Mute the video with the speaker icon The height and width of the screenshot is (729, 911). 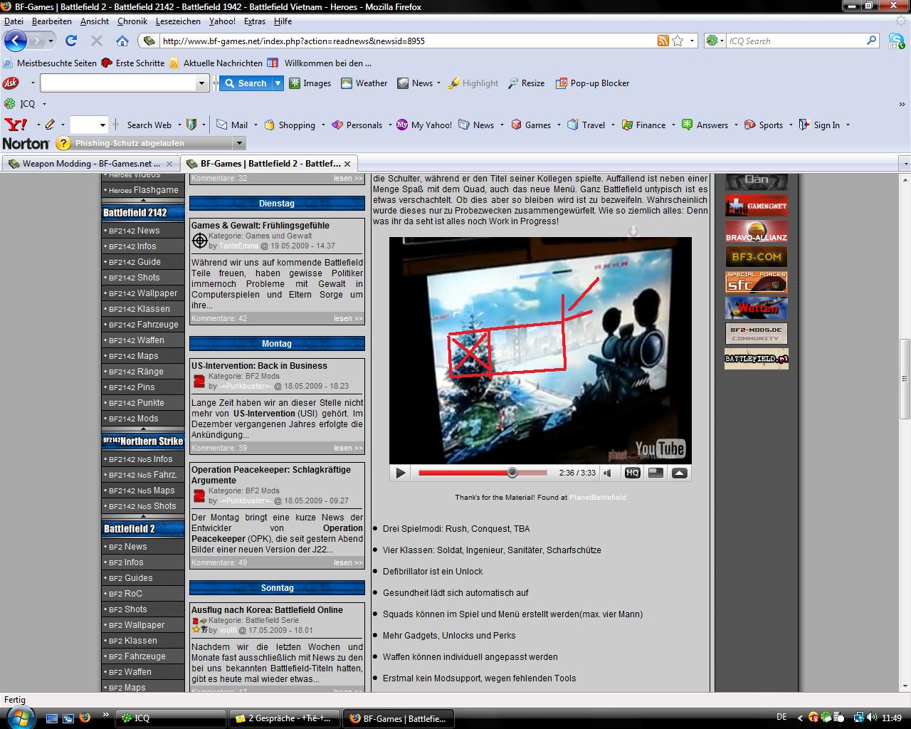[608, 473]
